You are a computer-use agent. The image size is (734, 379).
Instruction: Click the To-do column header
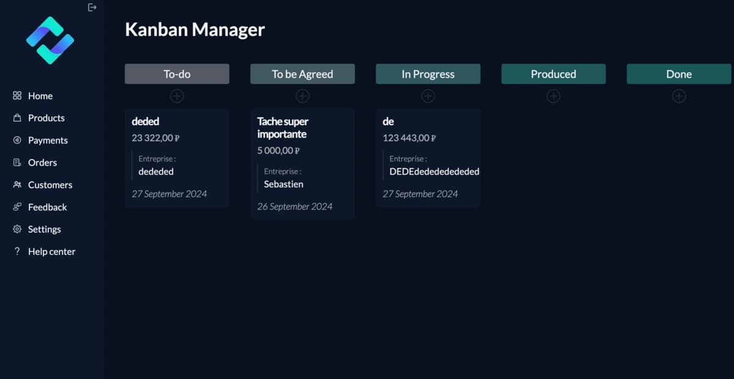[177, 74]
